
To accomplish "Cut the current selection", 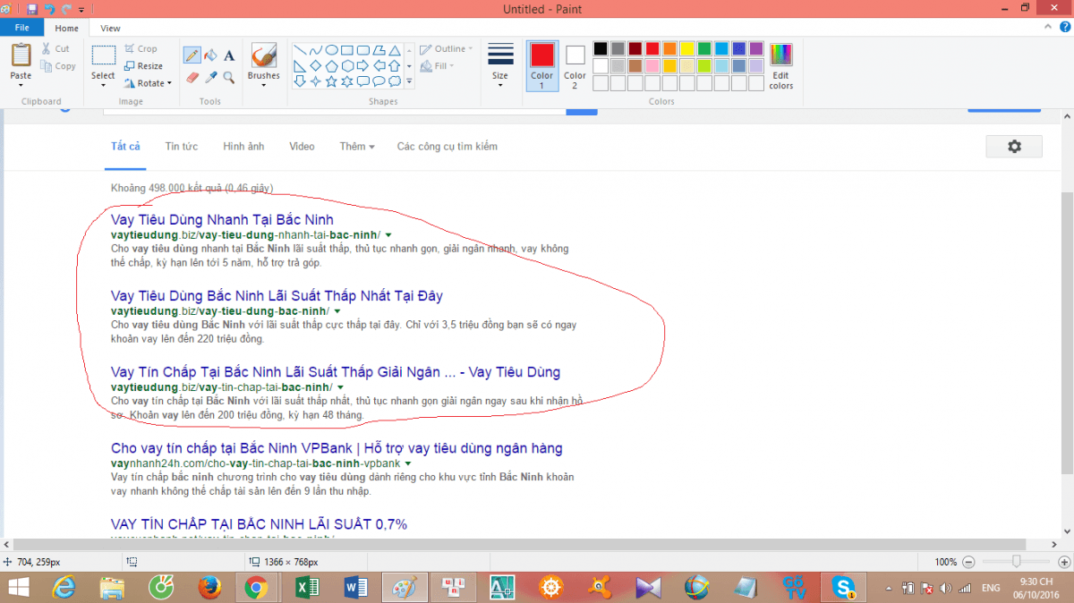I will (55, 49).
